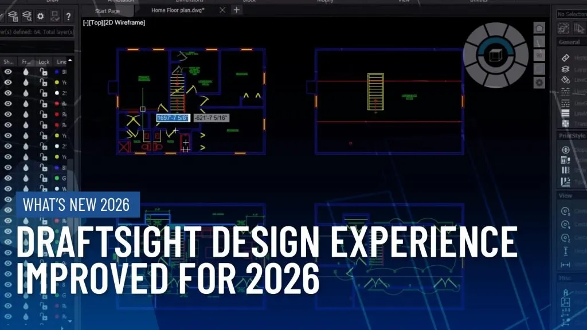Screen dimensions: 587x330
Task: Click the first PrintStyle section icon
Action: [565, 150]
